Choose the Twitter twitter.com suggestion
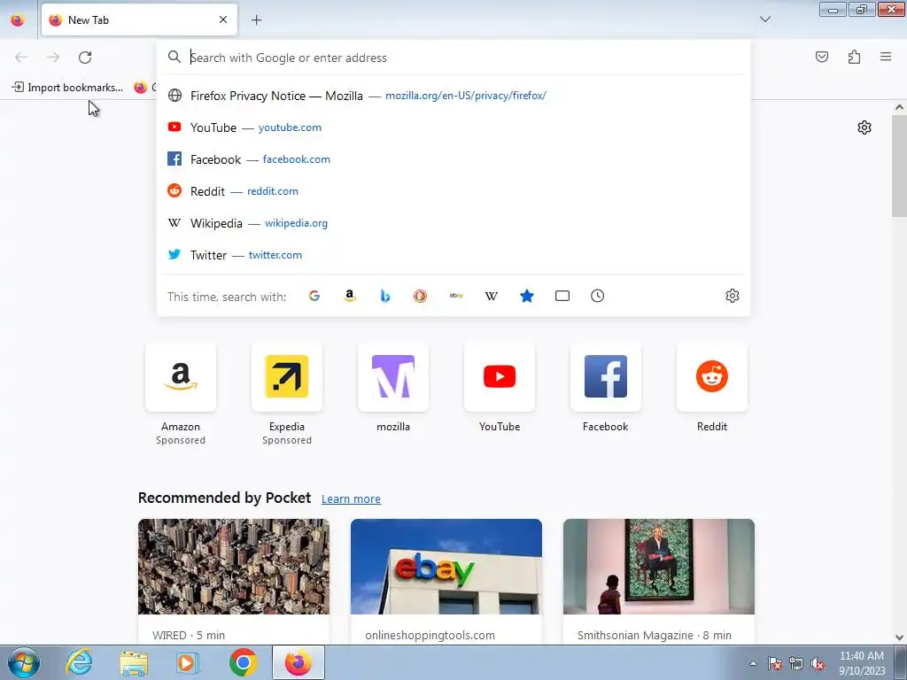This screenshot has width=907, height=680. (x=453, y=254)
